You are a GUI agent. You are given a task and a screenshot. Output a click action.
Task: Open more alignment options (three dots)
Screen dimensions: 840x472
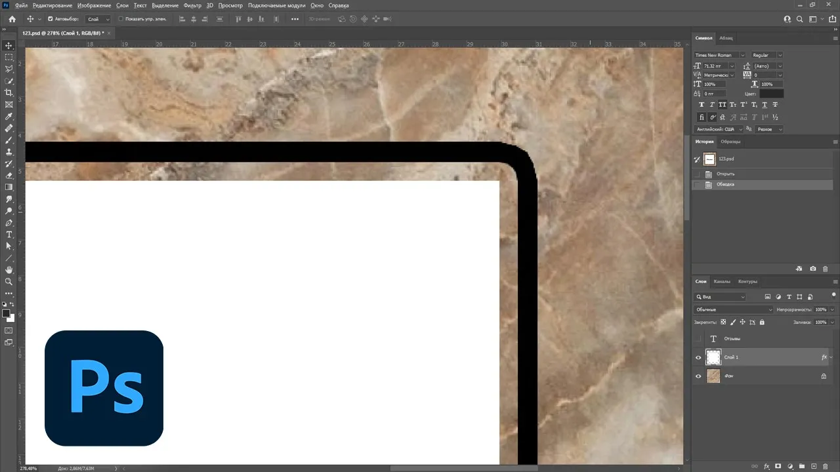click(x=295, y=19)
